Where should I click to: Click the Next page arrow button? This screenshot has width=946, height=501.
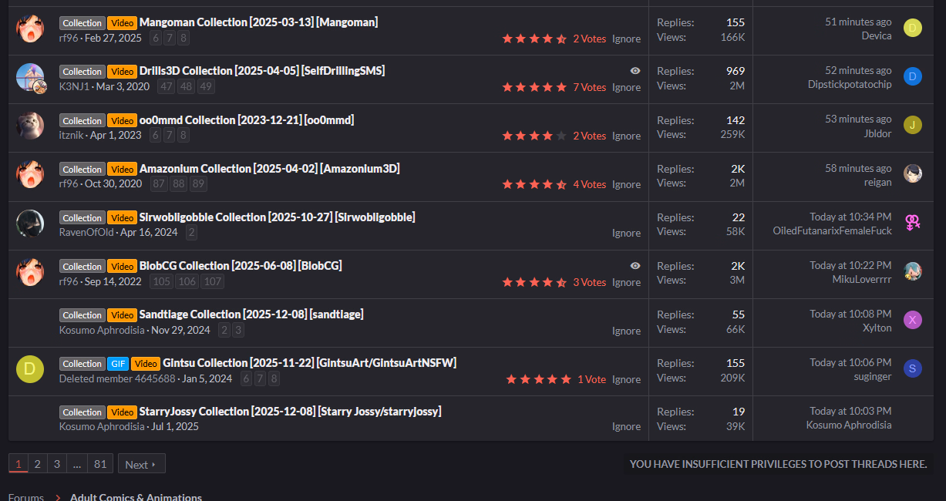pos(141,464)
